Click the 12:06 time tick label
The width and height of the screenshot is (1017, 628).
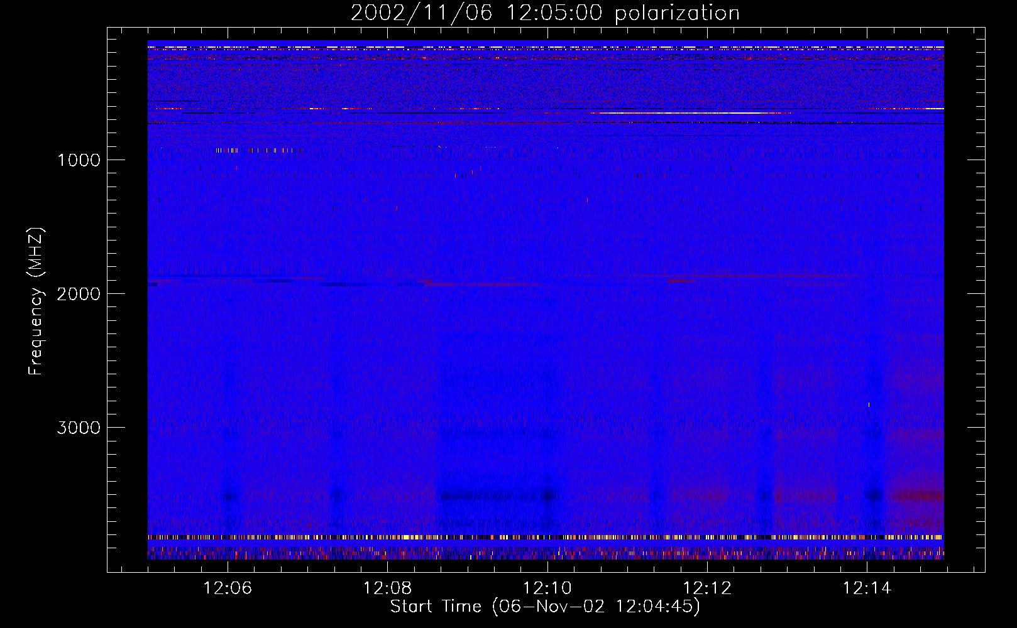pos(228,588)
